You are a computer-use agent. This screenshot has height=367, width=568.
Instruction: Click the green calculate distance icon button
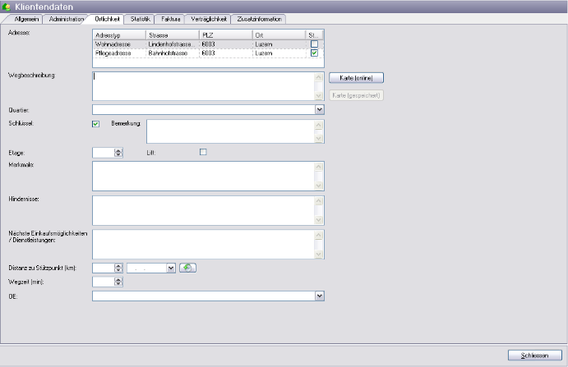tap(187, 268)
